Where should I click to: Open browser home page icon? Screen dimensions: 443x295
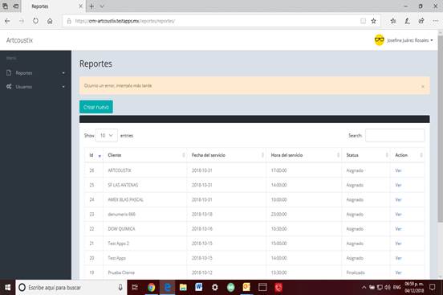click(50, 21)
